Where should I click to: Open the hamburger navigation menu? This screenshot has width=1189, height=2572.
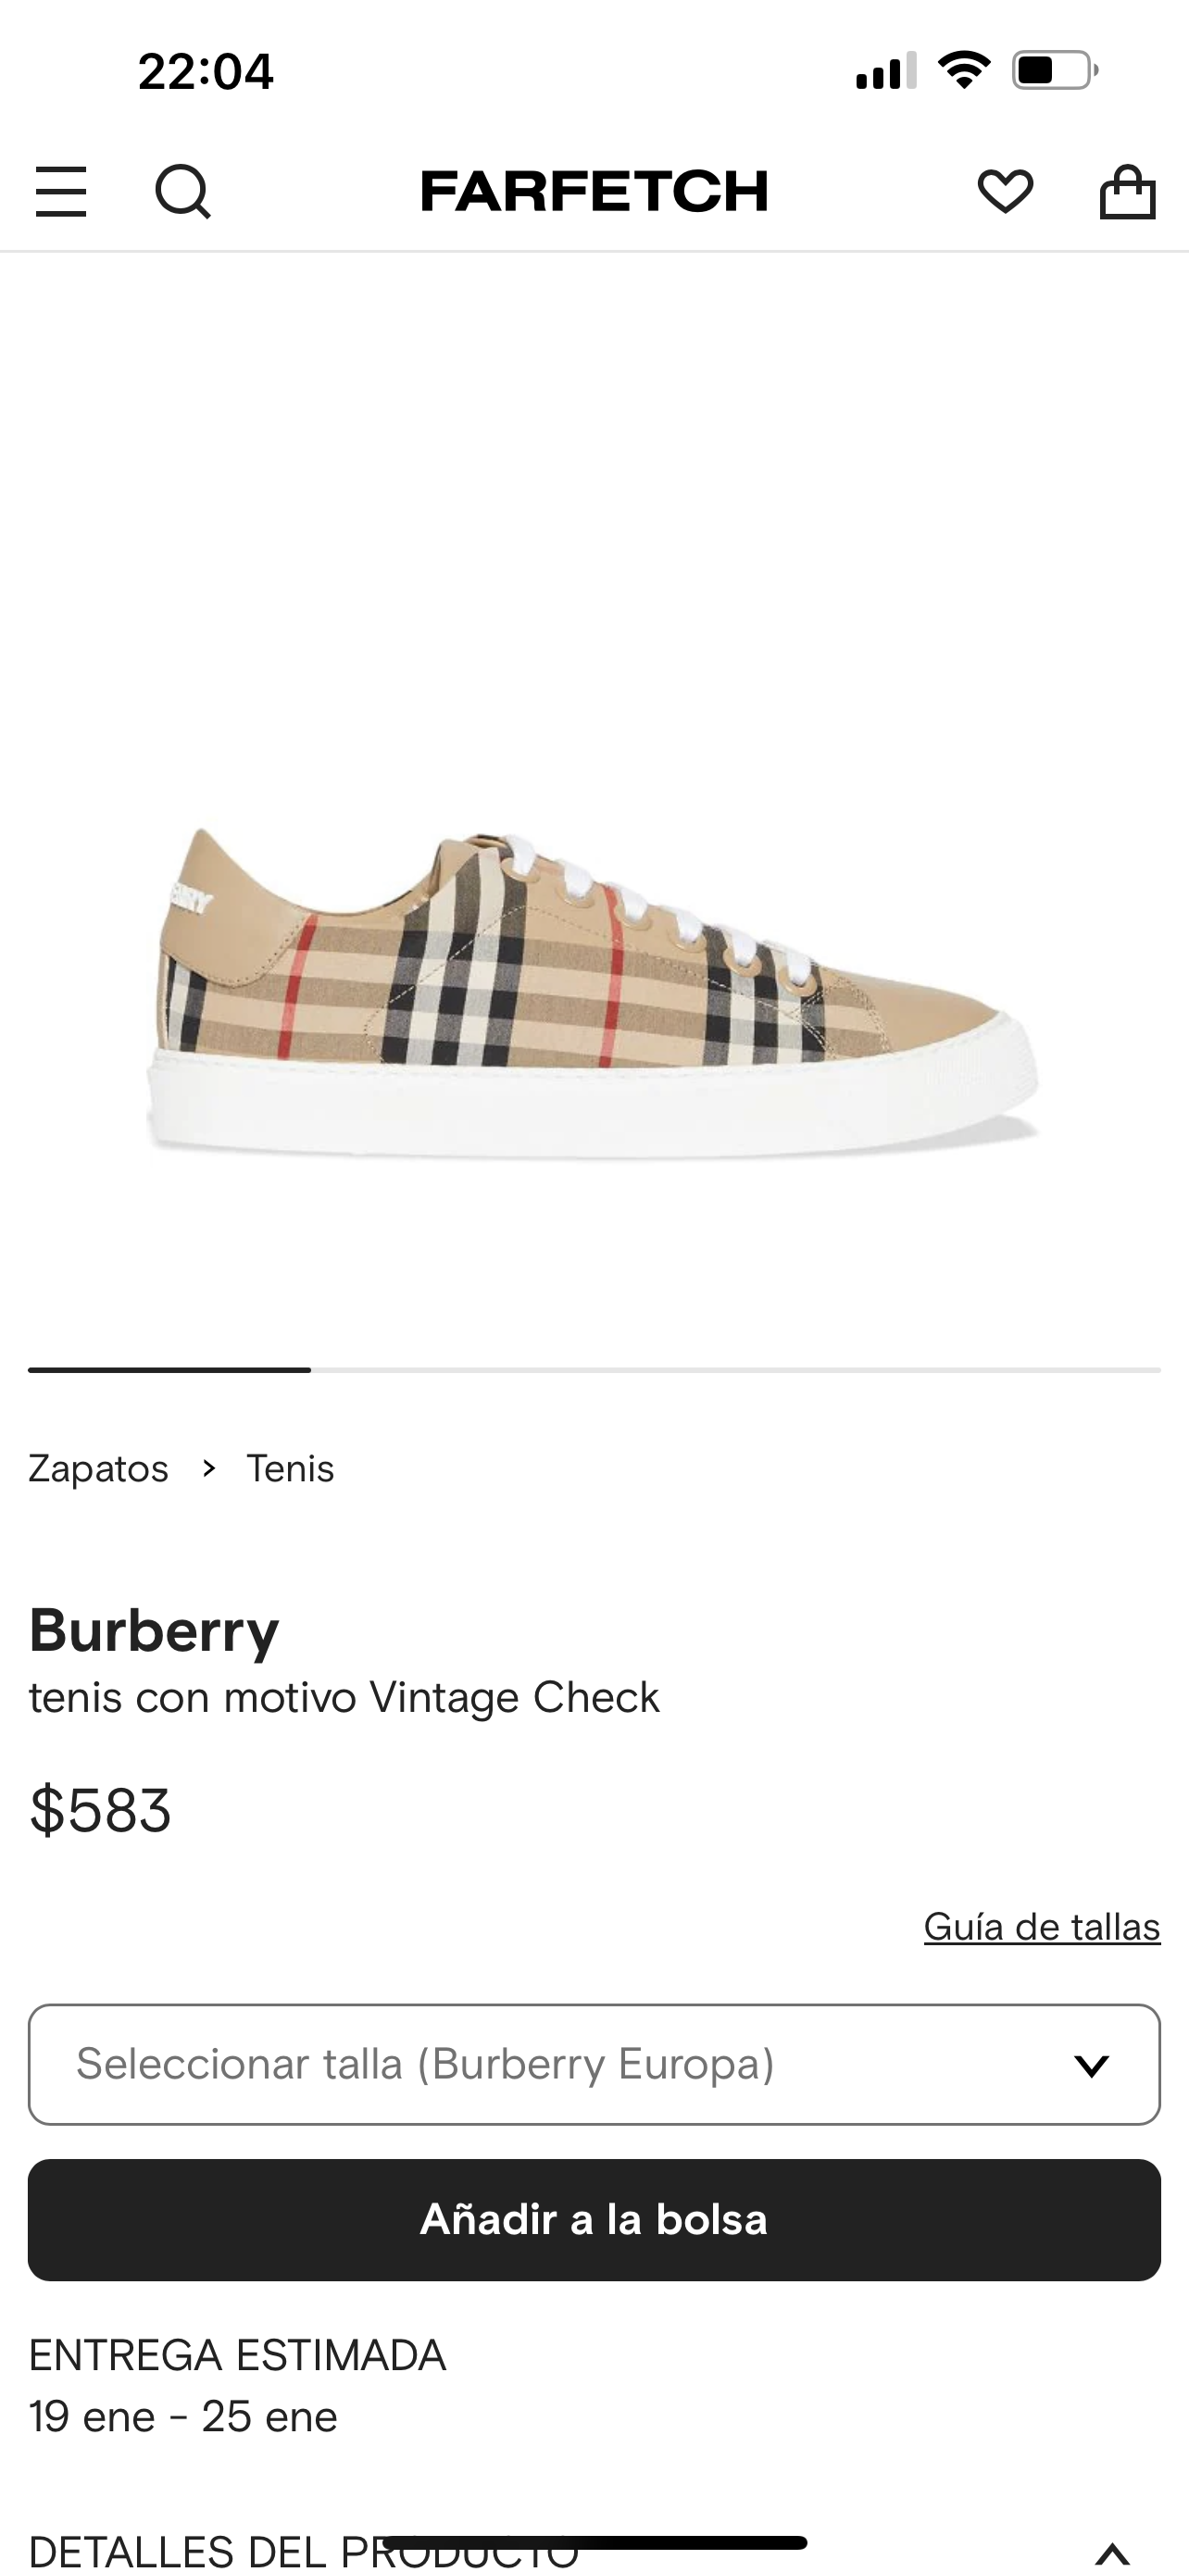coord(62,191)
